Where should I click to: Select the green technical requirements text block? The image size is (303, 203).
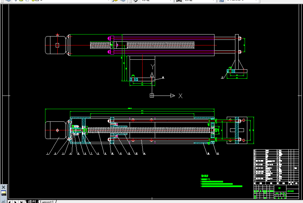coord(221,181)
